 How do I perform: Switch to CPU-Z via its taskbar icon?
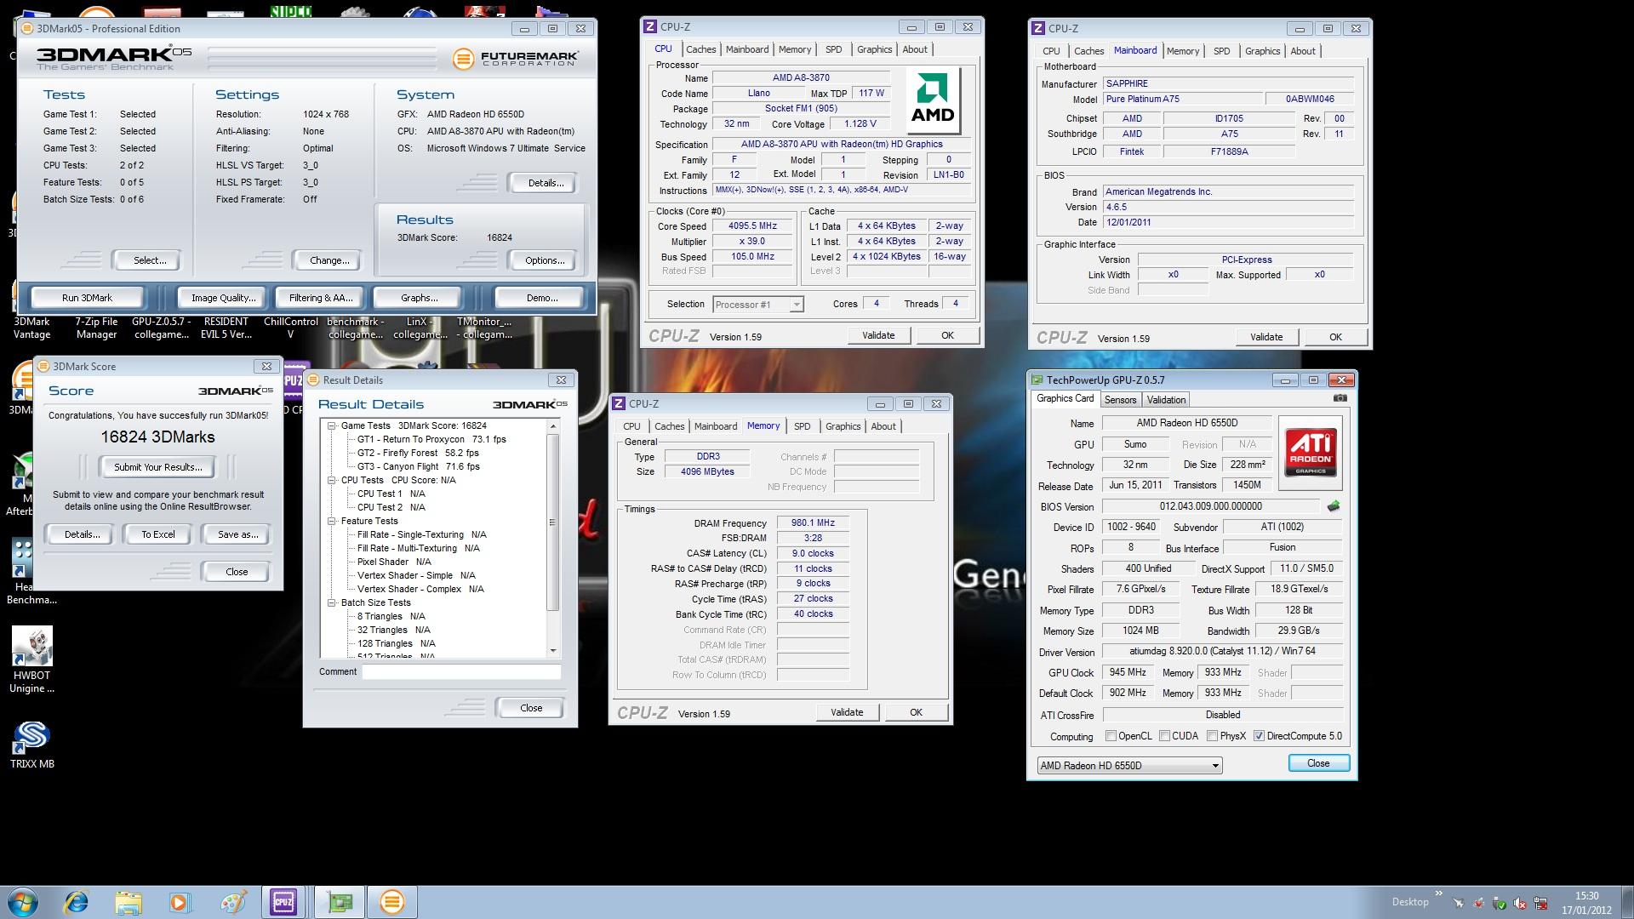click(283, 902)
